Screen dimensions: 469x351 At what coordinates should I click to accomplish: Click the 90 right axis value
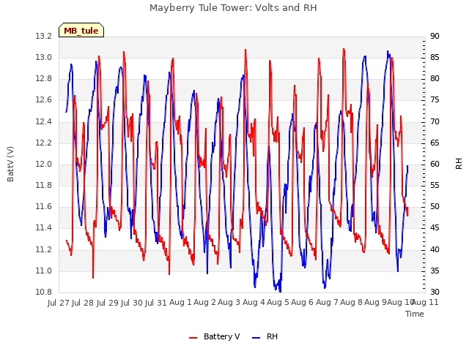(x=435, y=36)
